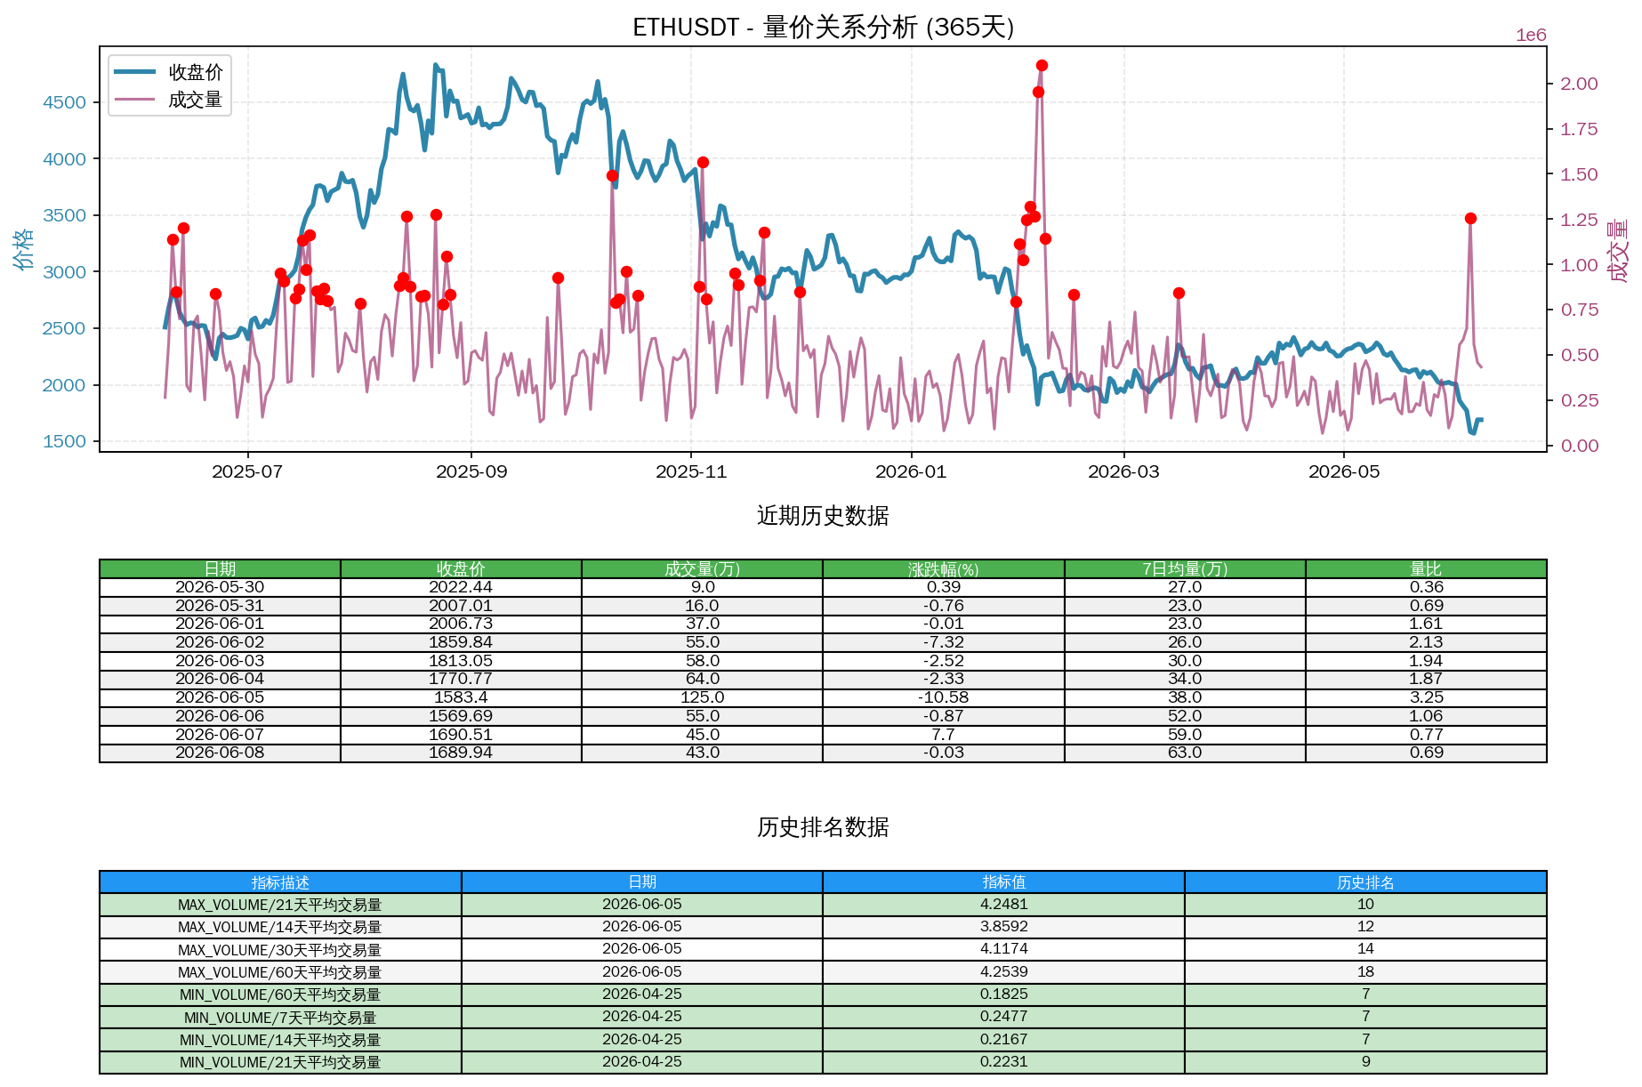Click the rightmost red volume marker
The height and width of the screenshot is (1087, 1642).
coord(1470,218)
